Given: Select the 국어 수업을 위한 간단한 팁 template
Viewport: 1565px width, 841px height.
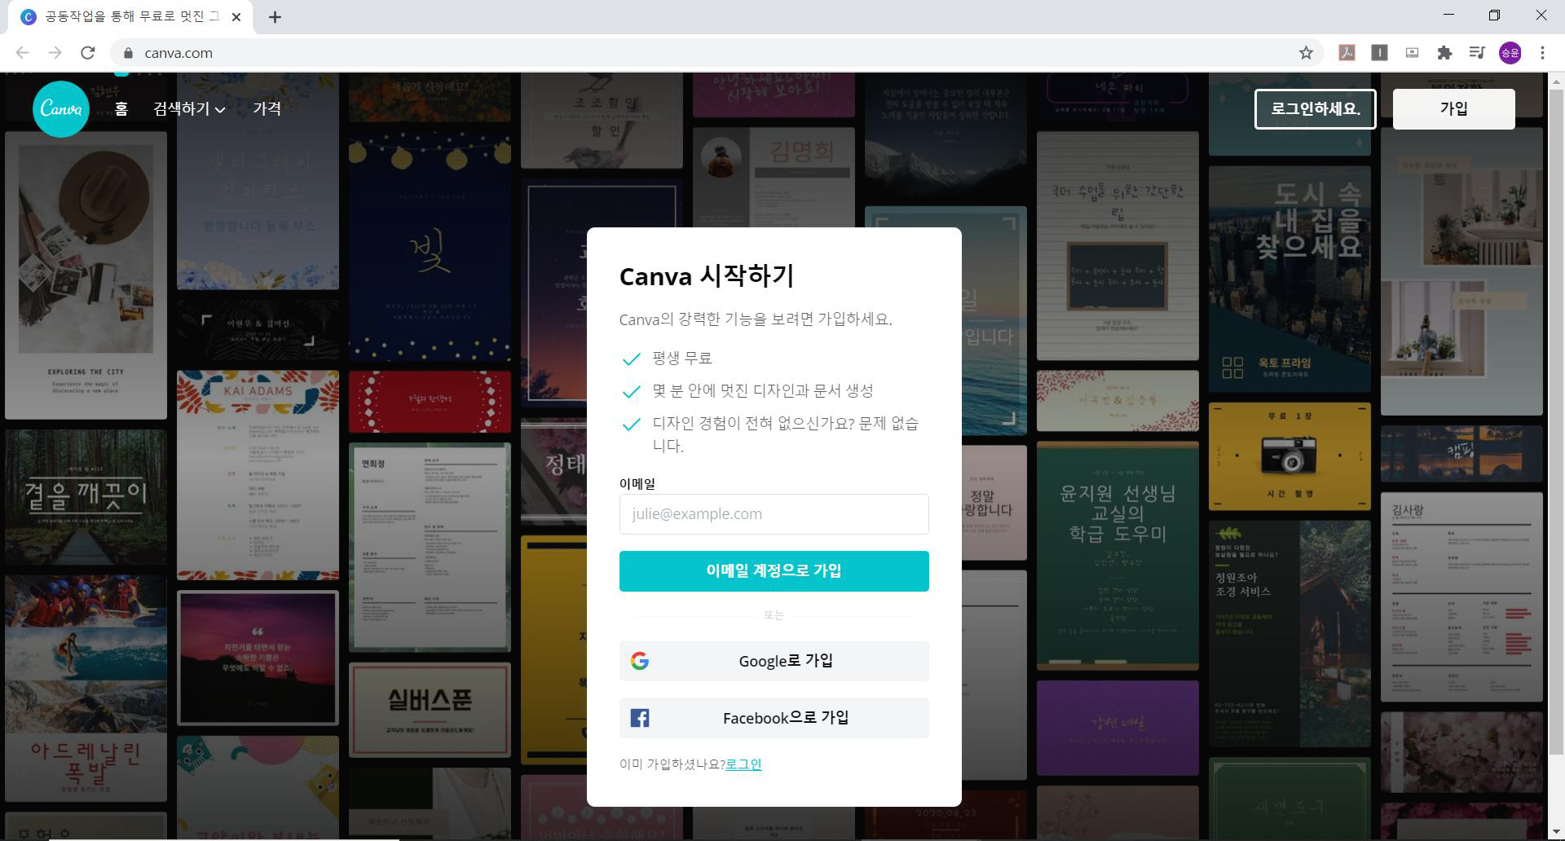Looking at the screenshot, I should (x=1118, y=245).
